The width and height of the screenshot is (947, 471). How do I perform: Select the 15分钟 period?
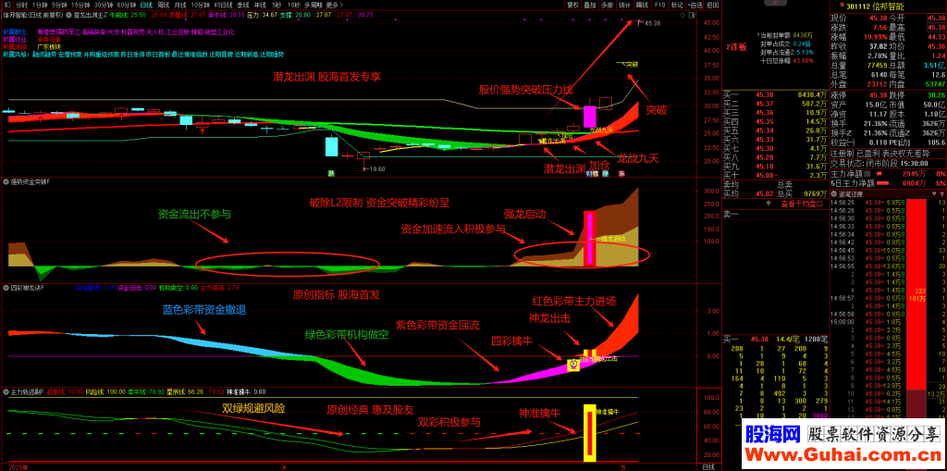[81, 5]
